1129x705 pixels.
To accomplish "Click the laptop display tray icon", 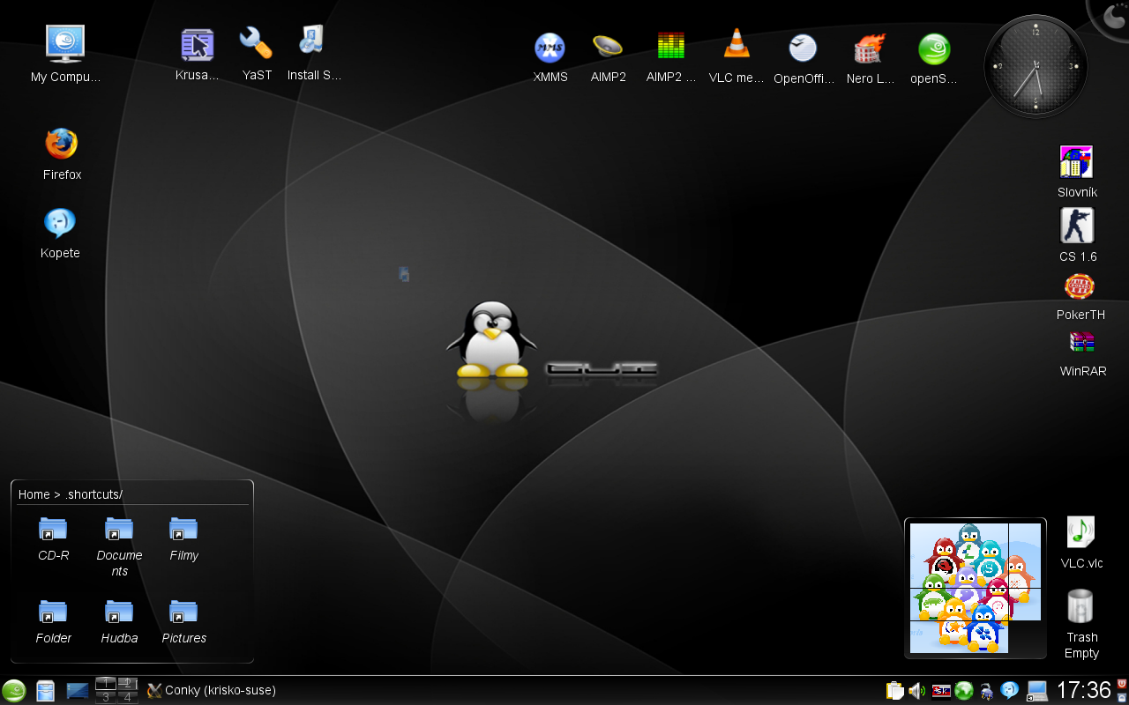I will 1036,691.
